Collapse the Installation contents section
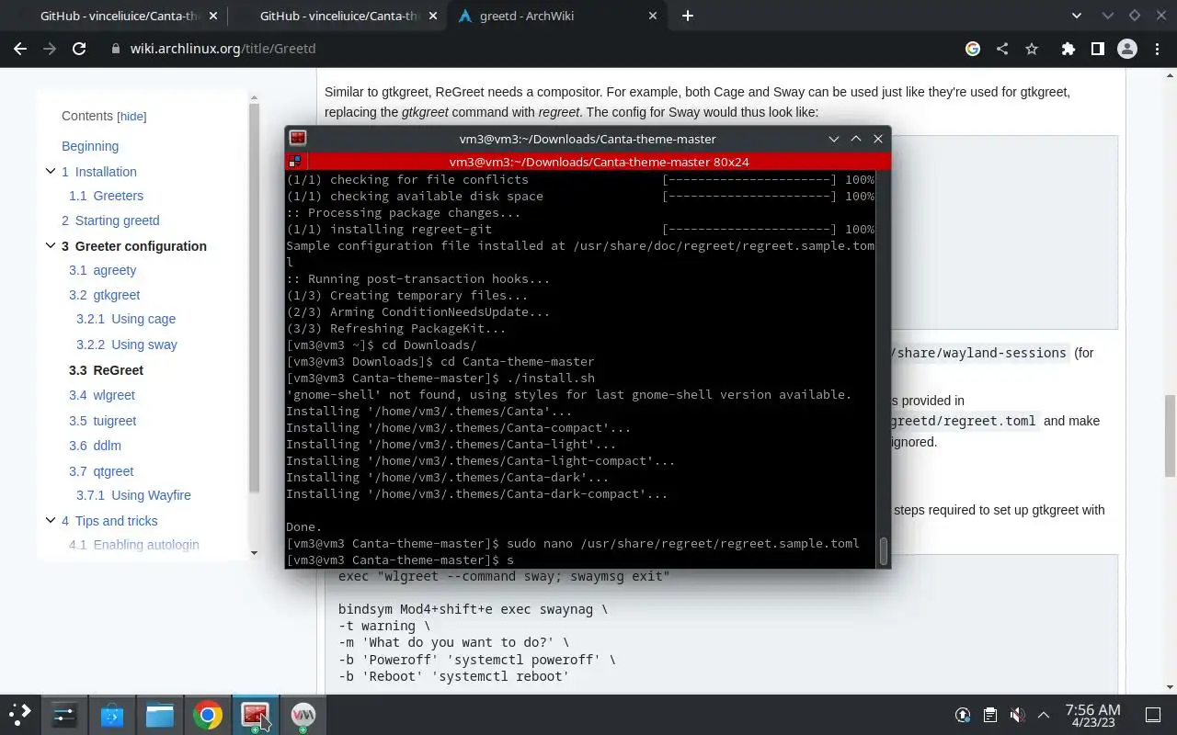 [x=51, y=171]
